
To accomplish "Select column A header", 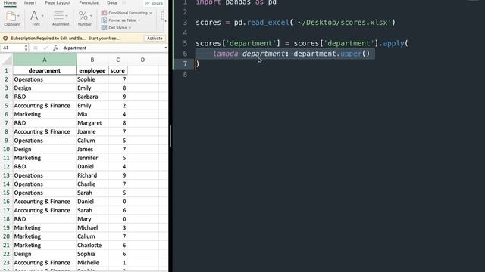I will 45,60.
